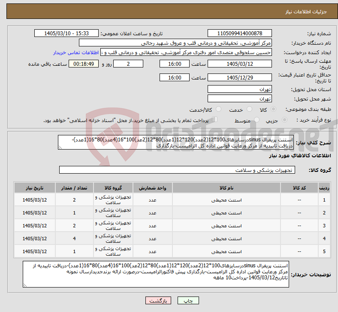Open the اطلاعات تماس خریدار link

(x=76, y=52)
